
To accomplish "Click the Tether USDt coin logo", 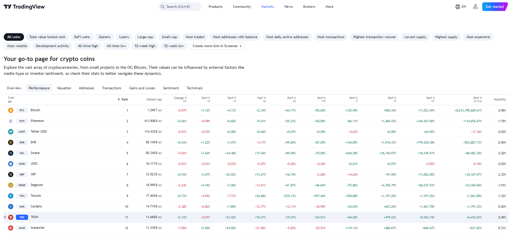I will pyautogui.click(x=11, y=132).
